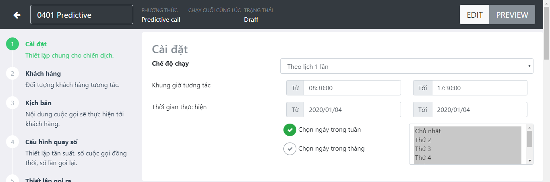This screenshot has width=550, height=182.
Task: Open the Kịch bản step
Action: tap(38, 103)
